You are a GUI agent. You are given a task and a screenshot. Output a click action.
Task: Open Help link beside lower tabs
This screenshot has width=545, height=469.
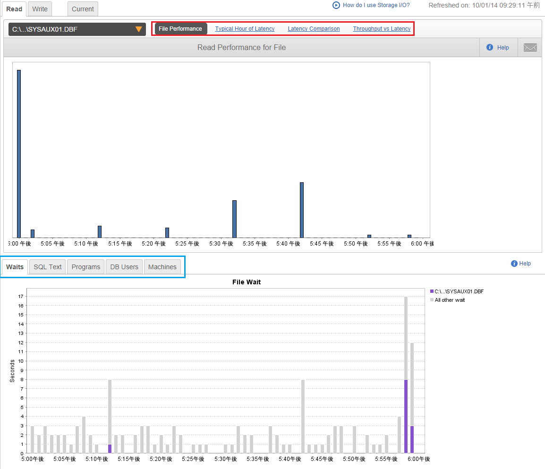click(x=525, y=264)
